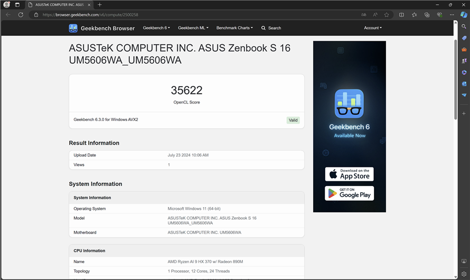The image size is (470, 280).
Task: Click the 35622 OpenCL score value
Action: tap(186, 90)
